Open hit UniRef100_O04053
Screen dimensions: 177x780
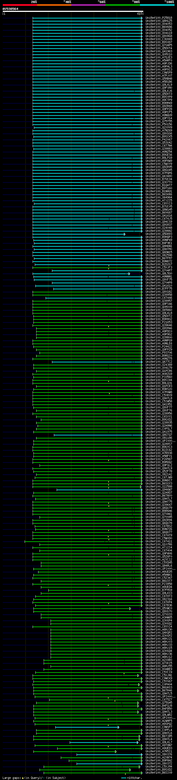158,24
